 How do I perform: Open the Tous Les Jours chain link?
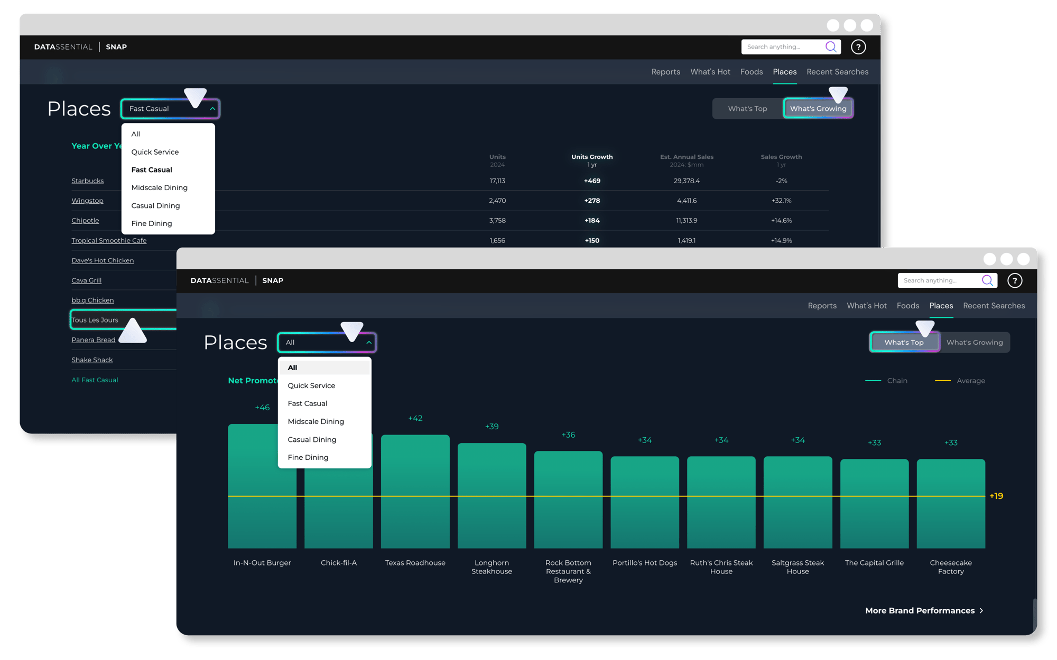[95, 320]
